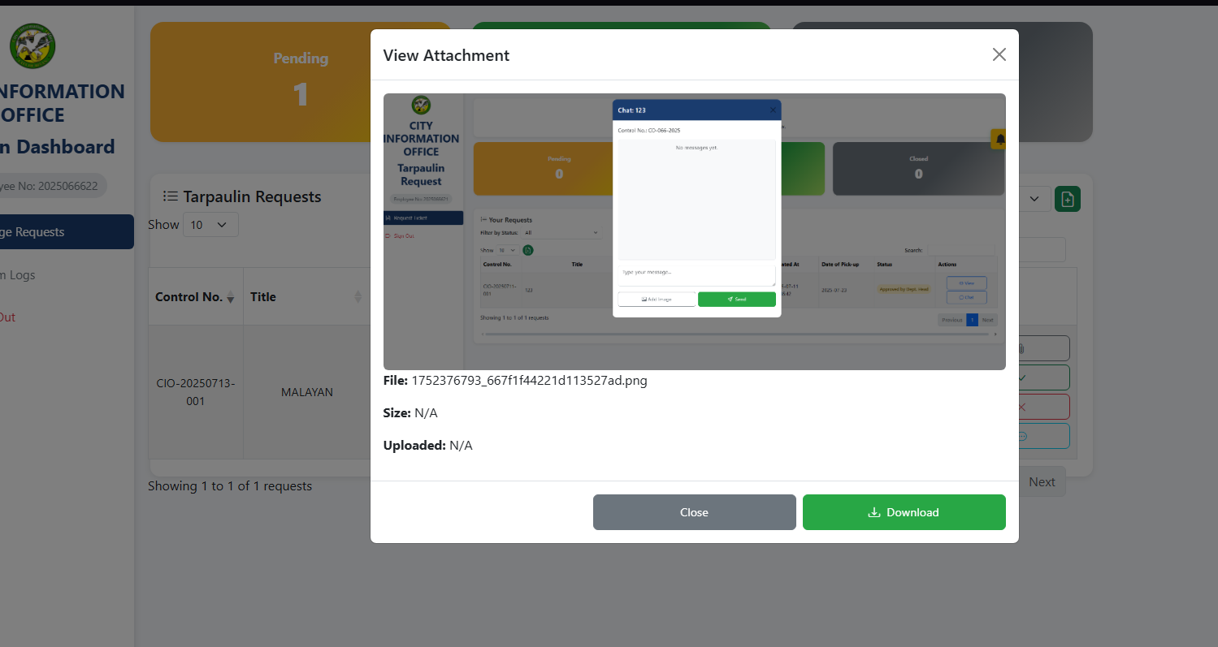Close the View Attachment dialog with X

pos(999,54)
